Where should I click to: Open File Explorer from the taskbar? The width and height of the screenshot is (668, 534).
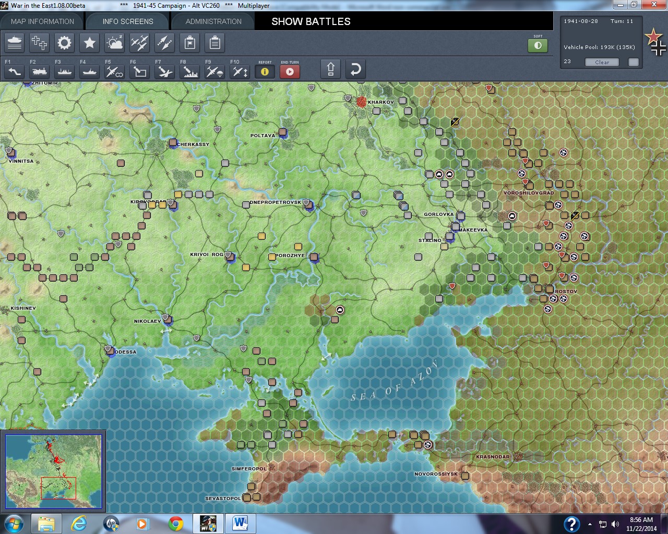point(46,523)
